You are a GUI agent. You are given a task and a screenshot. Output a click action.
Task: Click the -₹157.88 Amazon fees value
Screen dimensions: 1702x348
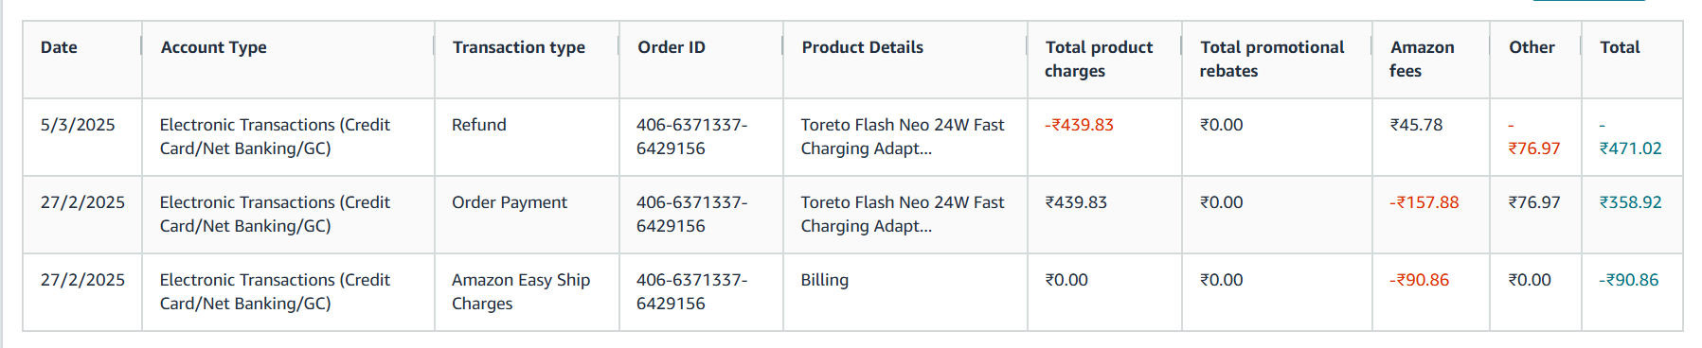1424,202
